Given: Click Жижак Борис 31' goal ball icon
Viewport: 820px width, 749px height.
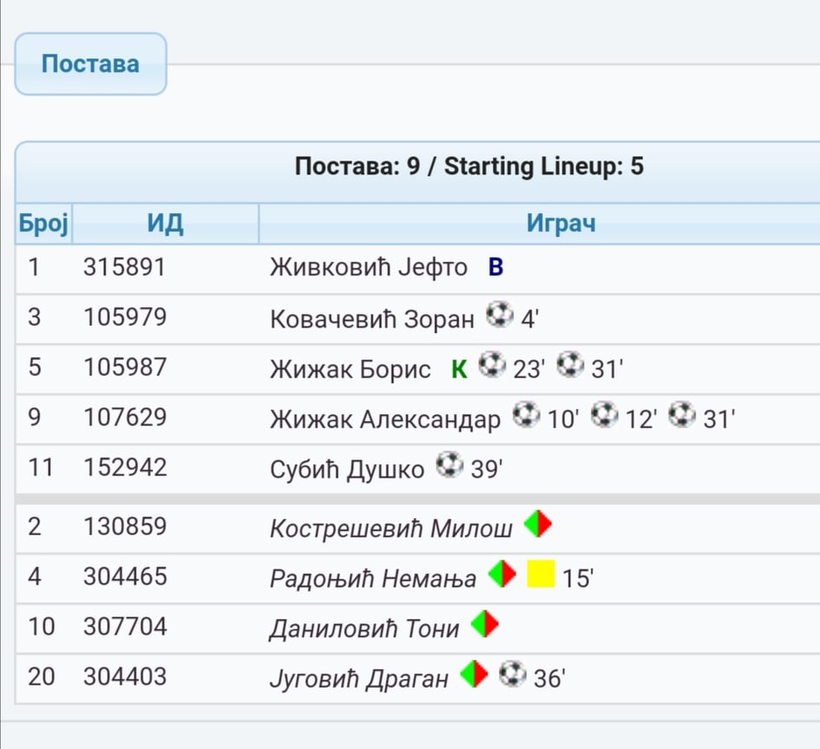Looking at the screenshot, I should tap(570, 365).
